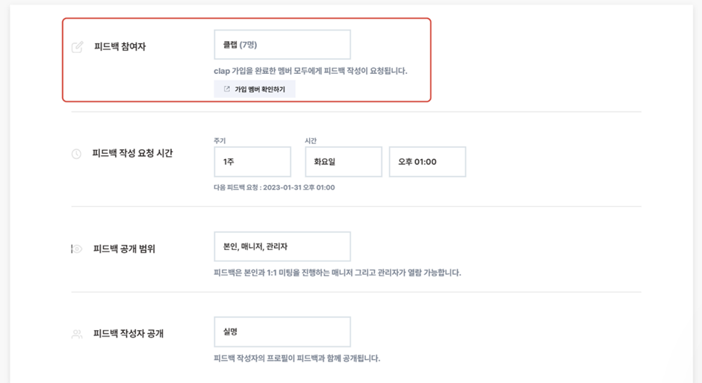Click the 가입 멤버 확인하기 button
Viewport: 702px width, 383px height.
click(x=255, y=89)
